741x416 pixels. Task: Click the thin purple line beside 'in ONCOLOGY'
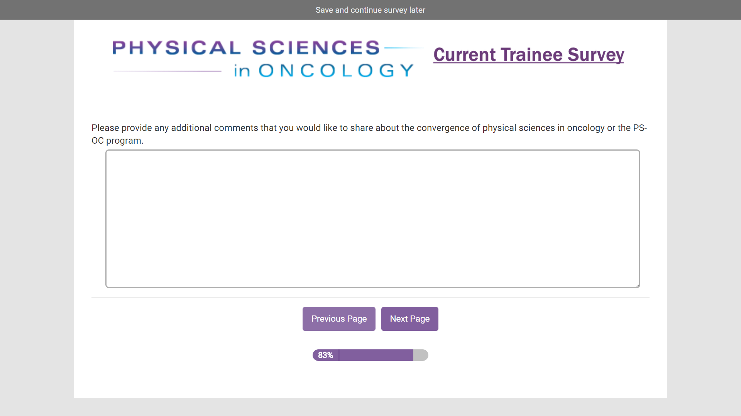tap(167, 71)
